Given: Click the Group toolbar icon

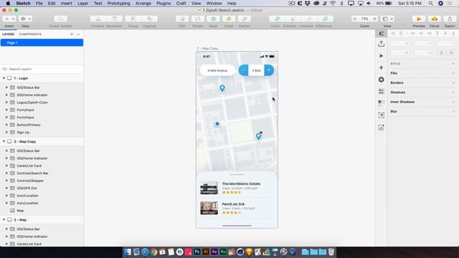Looking at the screenshot, I should pyautogui.click(x=133, y=19).
